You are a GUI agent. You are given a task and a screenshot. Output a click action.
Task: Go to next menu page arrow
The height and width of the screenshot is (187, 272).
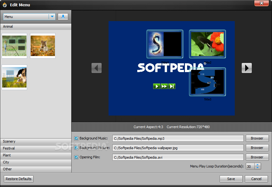[x=247, y=68]
